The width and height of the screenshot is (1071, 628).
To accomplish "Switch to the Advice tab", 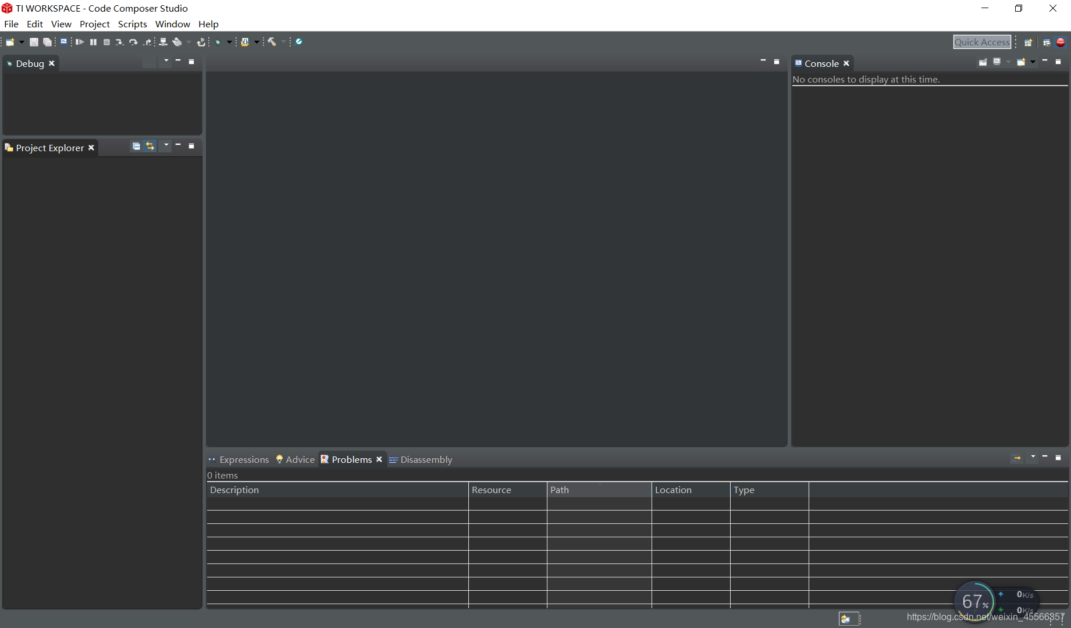I will point(296,459).
